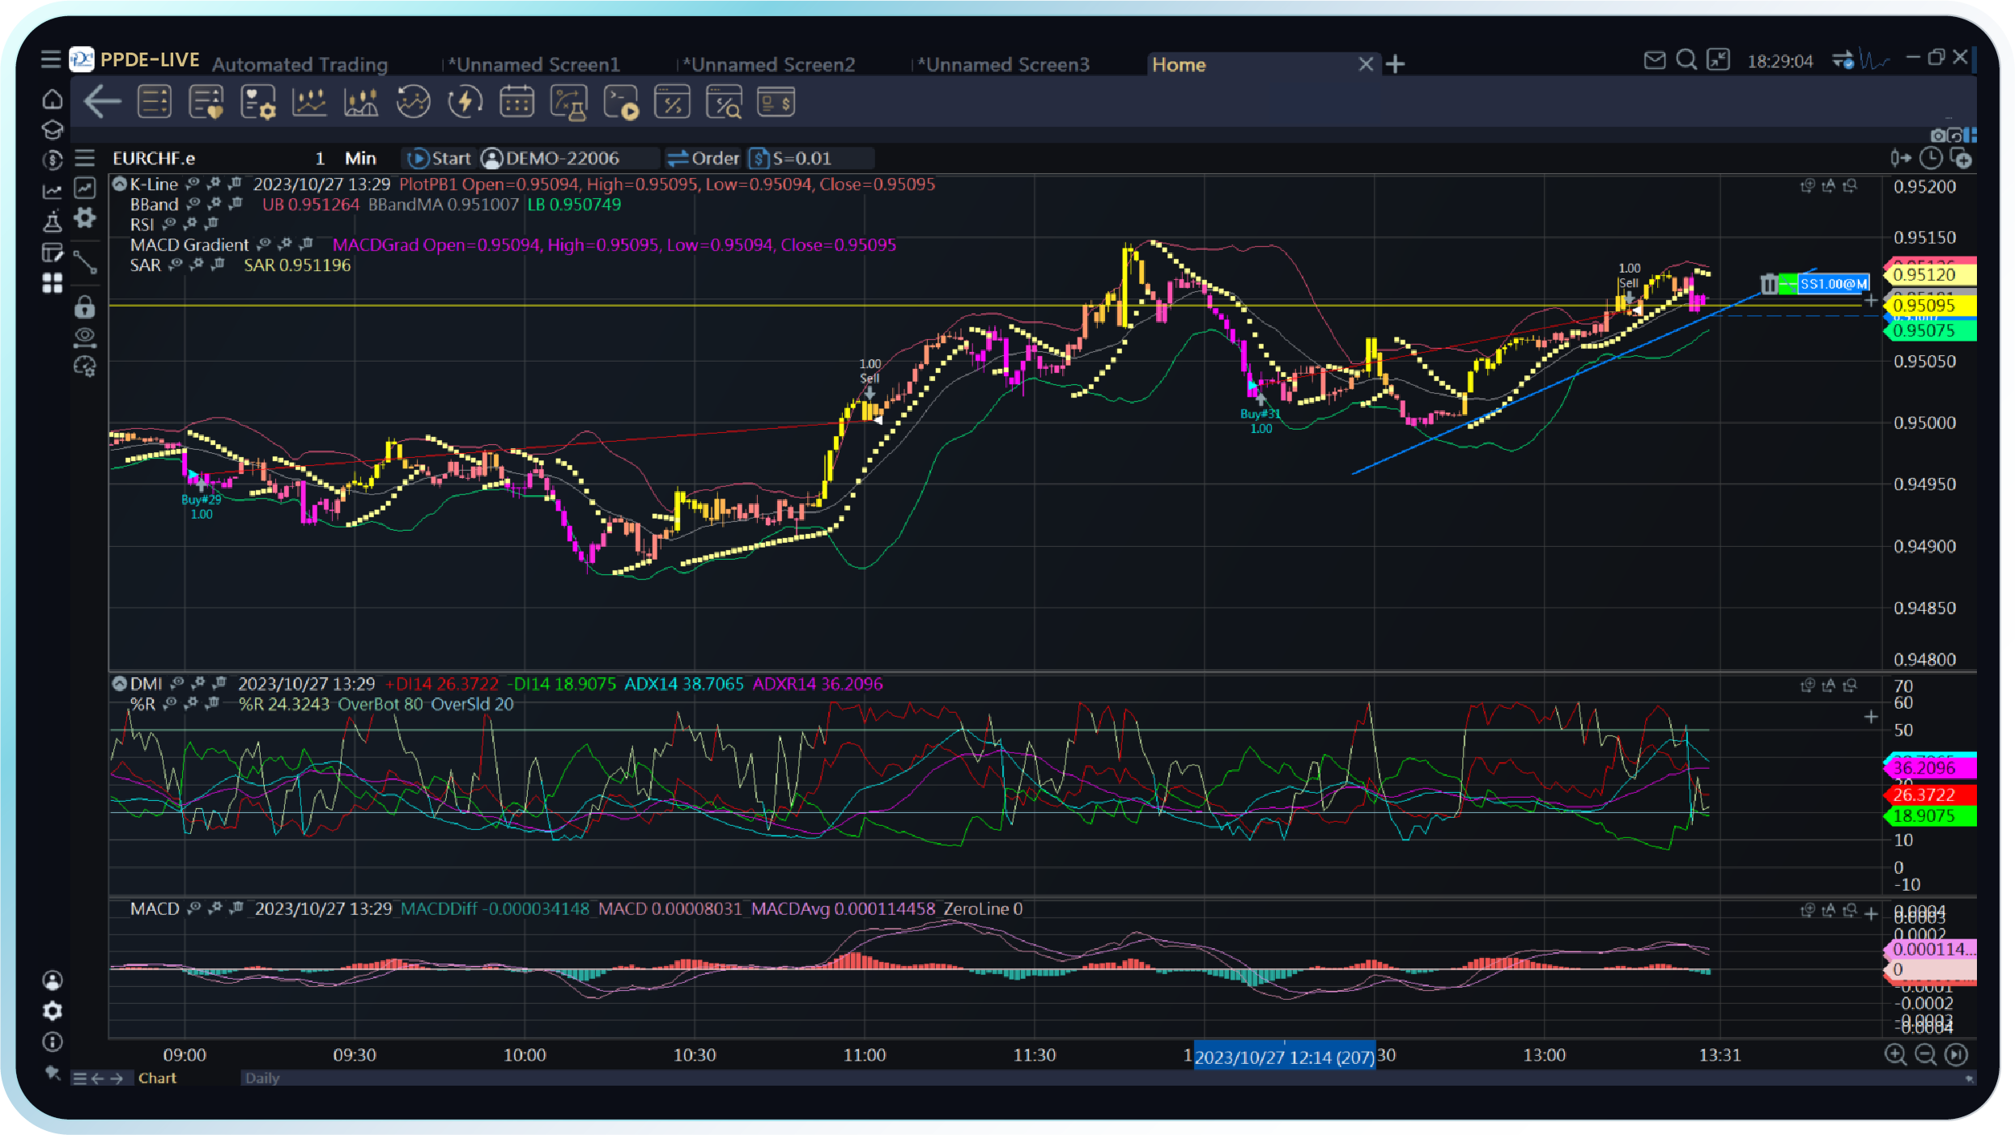The width and height of the screenshot is (2015, 1135).
Task: Open the EURCHF.e symbol selector
Action: [x=154, y=159]
